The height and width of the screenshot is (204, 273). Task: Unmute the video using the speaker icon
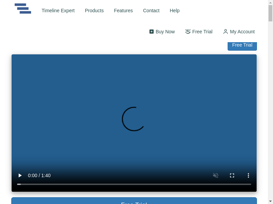[x=216, y=175]
